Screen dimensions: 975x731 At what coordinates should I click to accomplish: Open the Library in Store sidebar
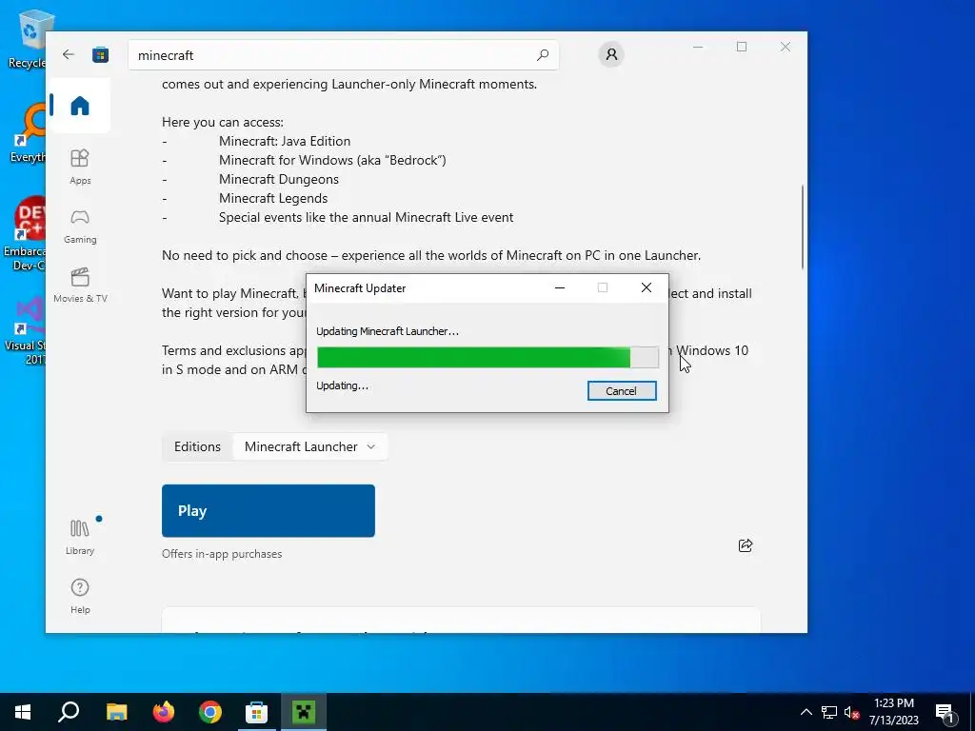(80, 537)
